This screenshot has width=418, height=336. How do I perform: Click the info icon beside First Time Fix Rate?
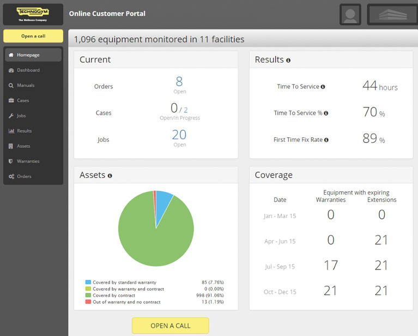pyautogui.click(x=326, y=140)
